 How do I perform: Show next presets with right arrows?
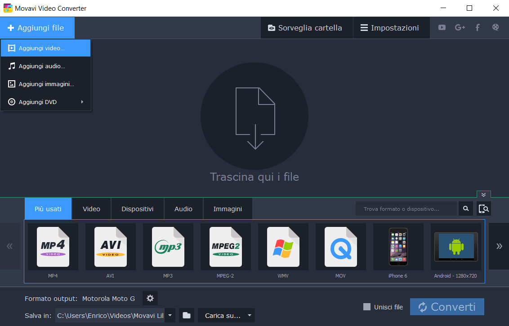[499, 246]
